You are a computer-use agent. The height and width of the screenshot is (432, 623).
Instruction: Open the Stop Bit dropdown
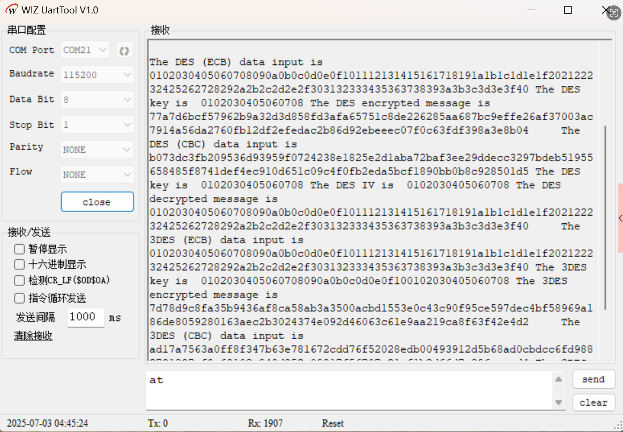[x=97, y=125]
